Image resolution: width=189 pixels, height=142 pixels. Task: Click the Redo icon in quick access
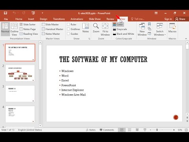click(24, 13)
